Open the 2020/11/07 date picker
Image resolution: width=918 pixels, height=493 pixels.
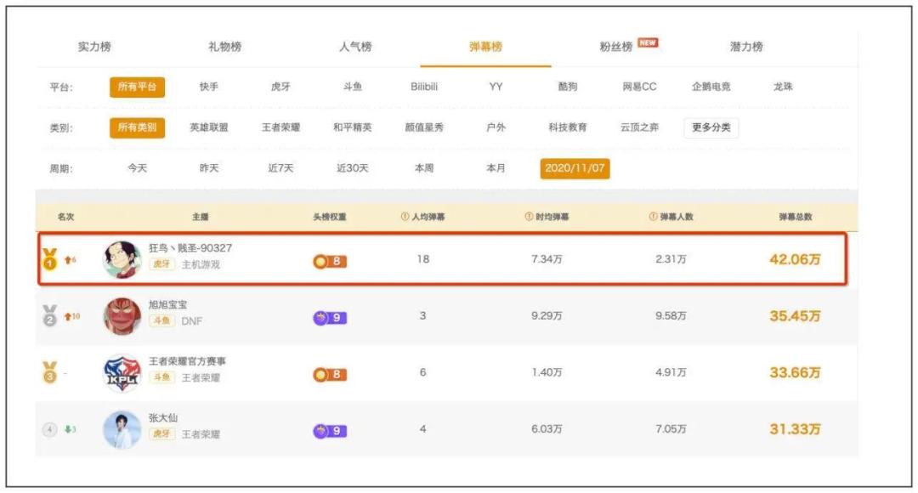575,168
